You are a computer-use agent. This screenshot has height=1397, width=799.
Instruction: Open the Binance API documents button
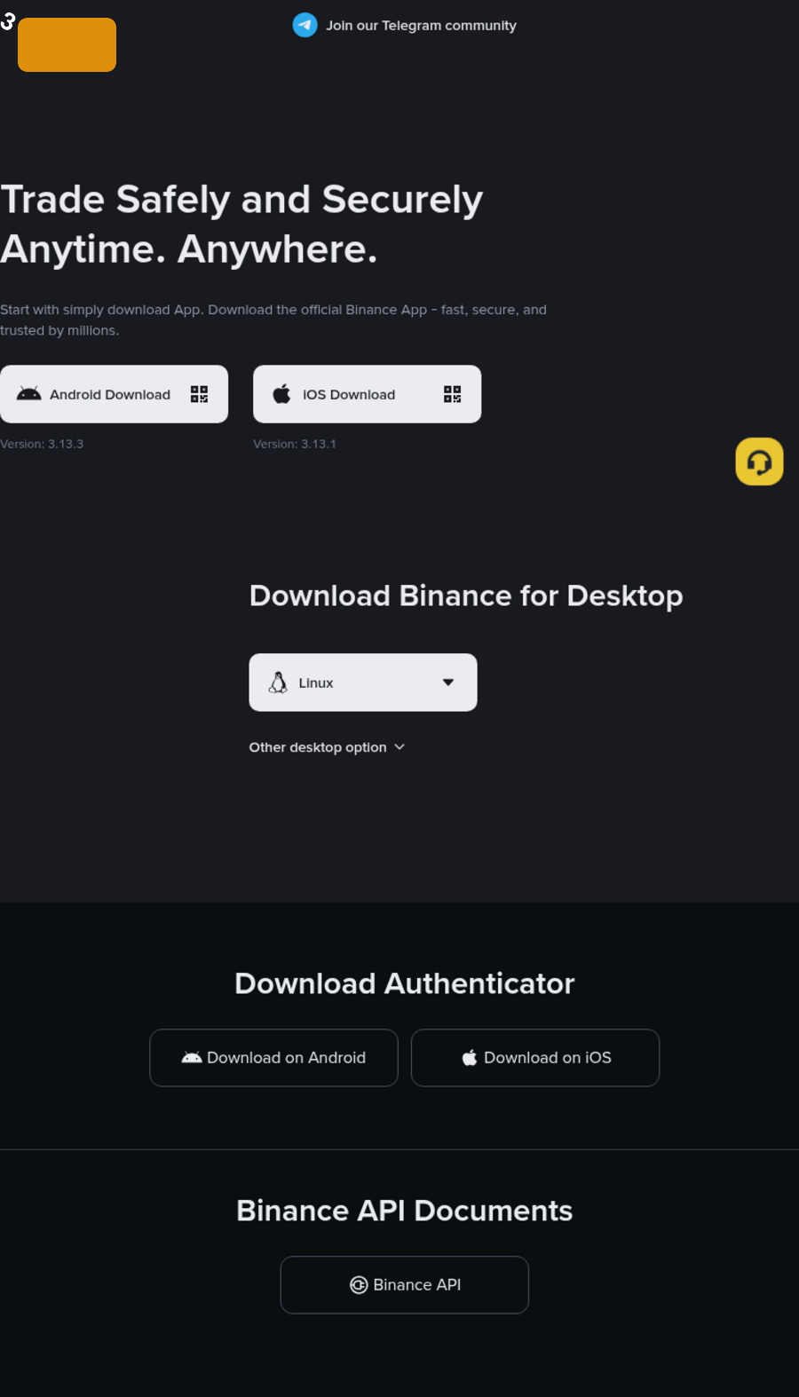(x=405, y=1285)
